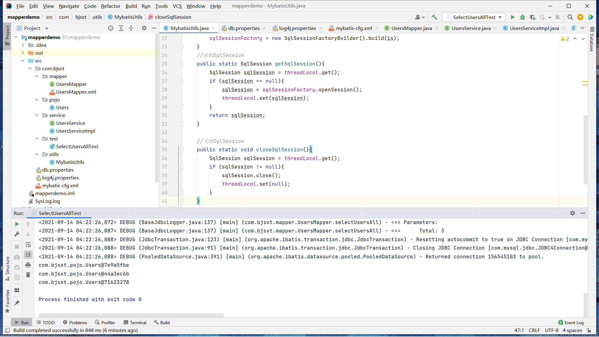The image size is (599, 337).
Task: Click the editor vertical scrollbar
Action: (585, 150)
